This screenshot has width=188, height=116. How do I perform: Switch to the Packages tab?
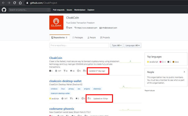(x=78, y=38)
